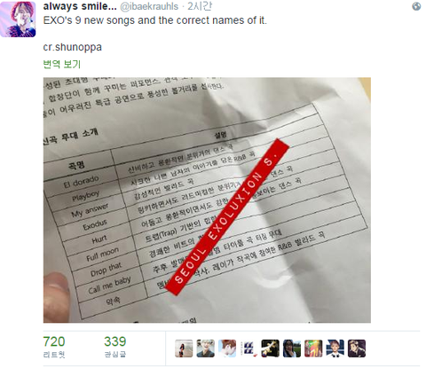
Task: View the 339 favorites count
Action: (x=115, y=341)
